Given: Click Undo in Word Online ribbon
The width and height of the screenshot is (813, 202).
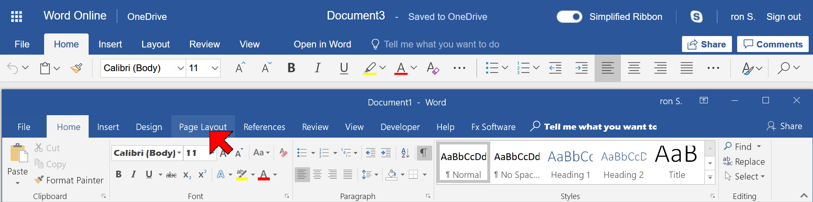Looking at the screenshot, I should pyautogui.click(x=13, y=68).
